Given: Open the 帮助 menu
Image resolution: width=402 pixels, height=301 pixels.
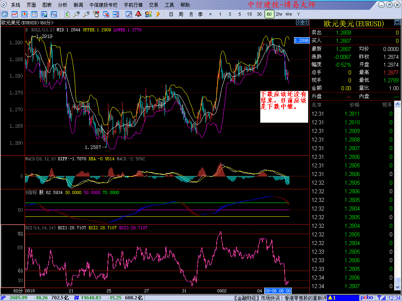Looking at the screenshot, I should (x=185, y=5).
